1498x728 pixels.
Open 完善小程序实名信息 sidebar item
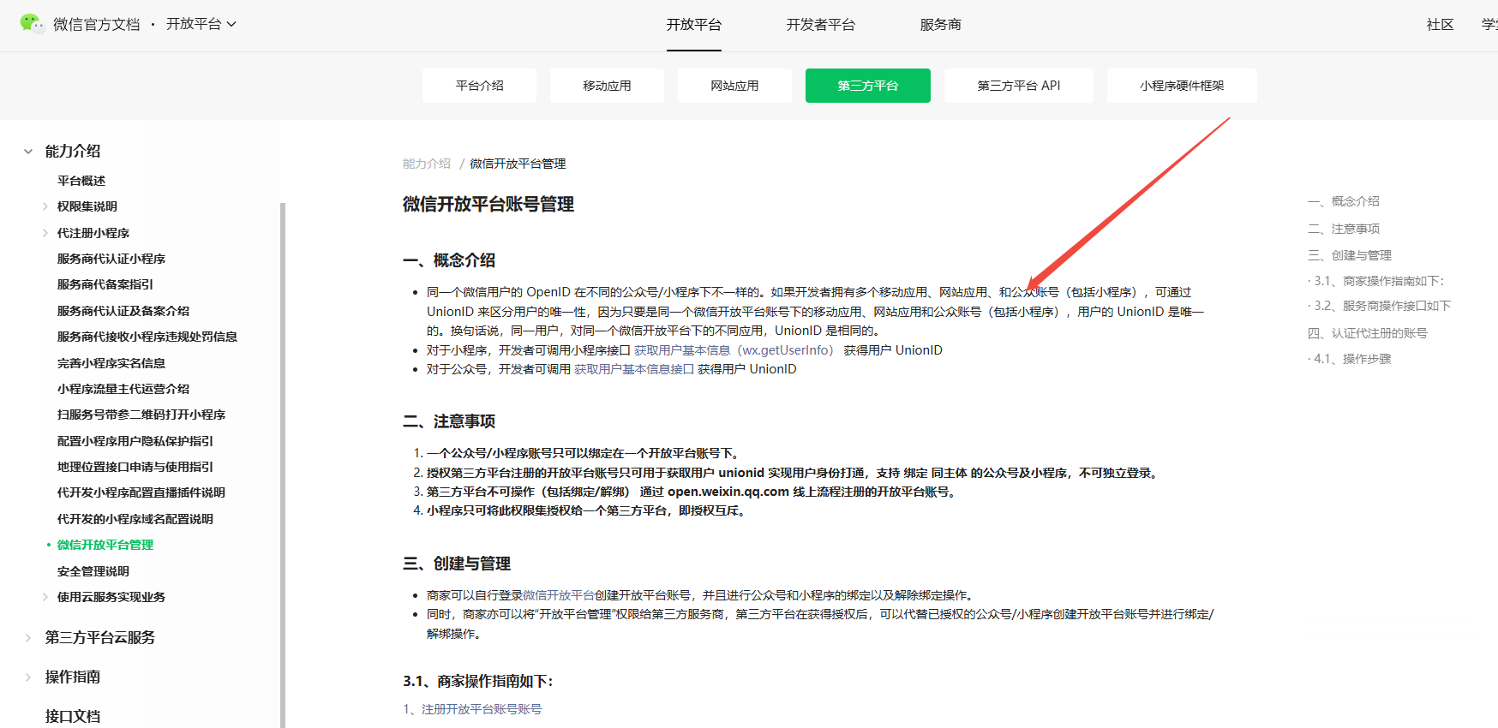pos(111,363)
